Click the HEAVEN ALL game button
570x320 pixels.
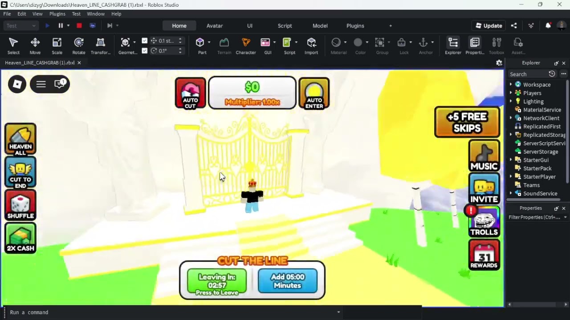click(x=20, y=140)
